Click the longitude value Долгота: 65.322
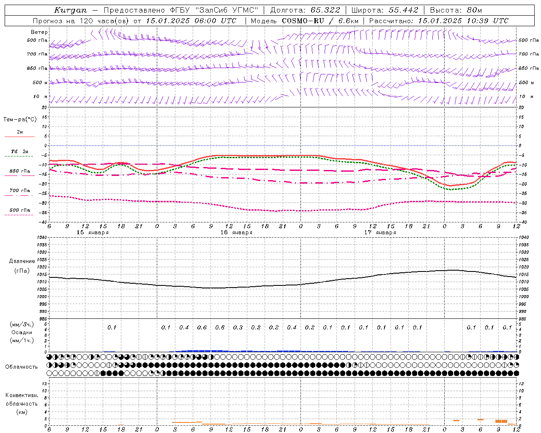This screenshot has width=541, height=433. click(x=305, y=10)
